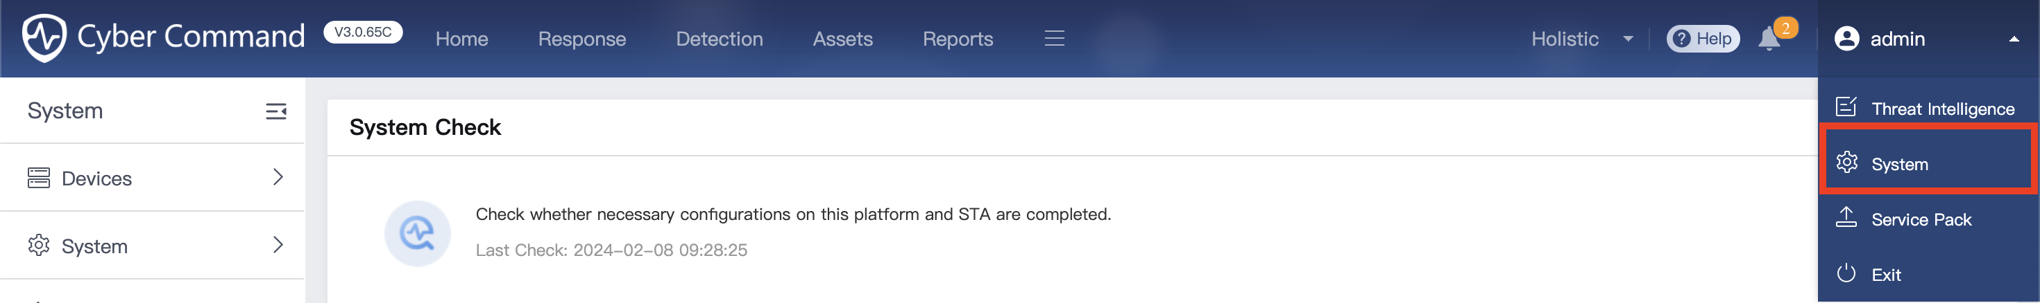Go to the Response tab
The width and height of the screenshot is (2040, 303).
pos(581,39)
